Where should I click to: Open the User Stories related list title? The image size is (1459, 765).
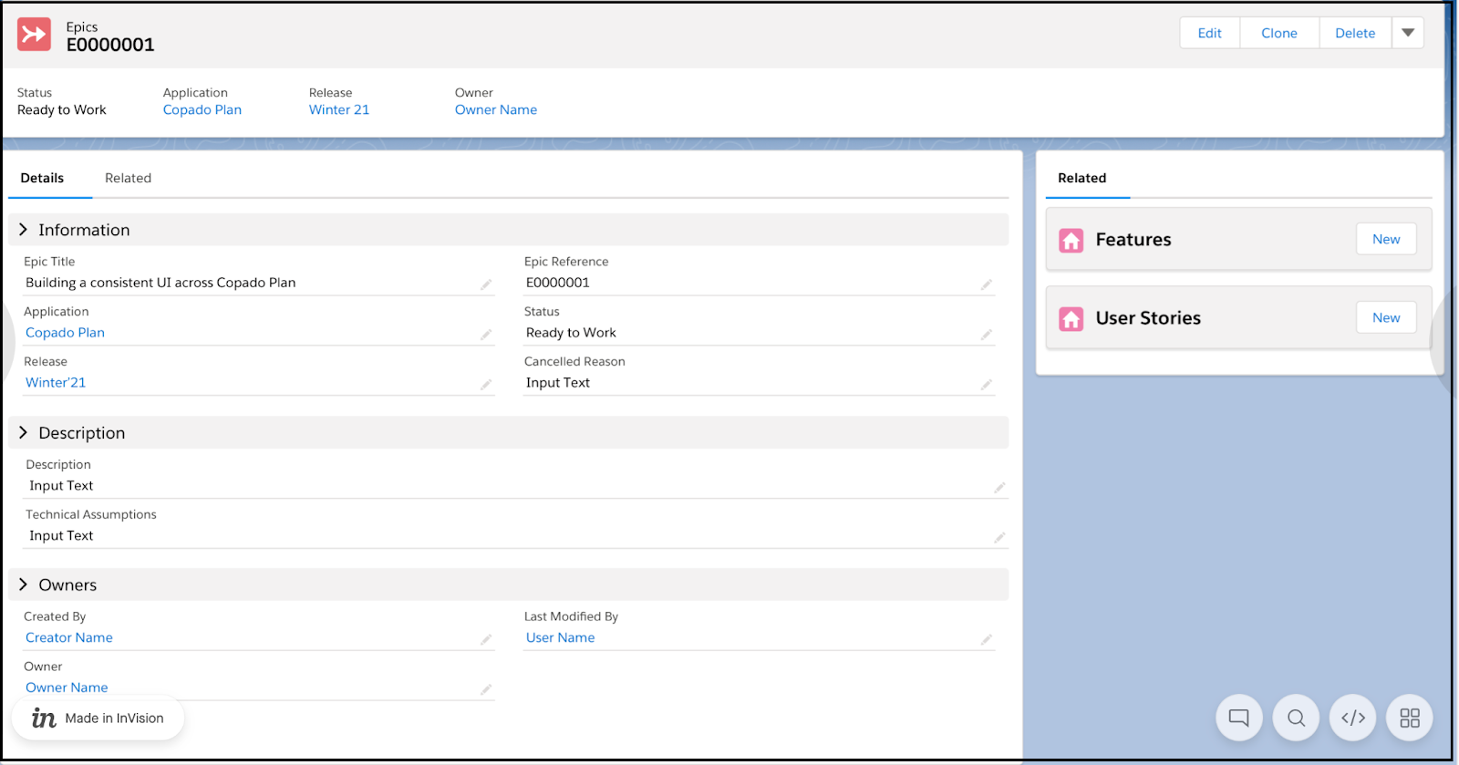[1148, 318]
